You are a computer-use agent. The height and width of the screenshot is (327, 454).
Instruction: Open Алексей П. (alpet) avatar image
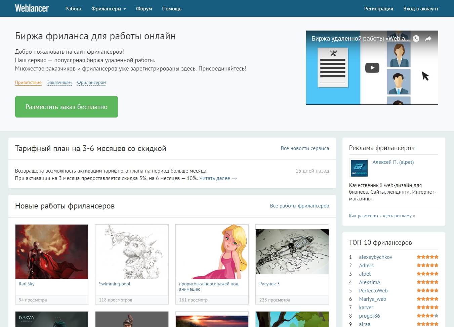click(x=359, y=168)
